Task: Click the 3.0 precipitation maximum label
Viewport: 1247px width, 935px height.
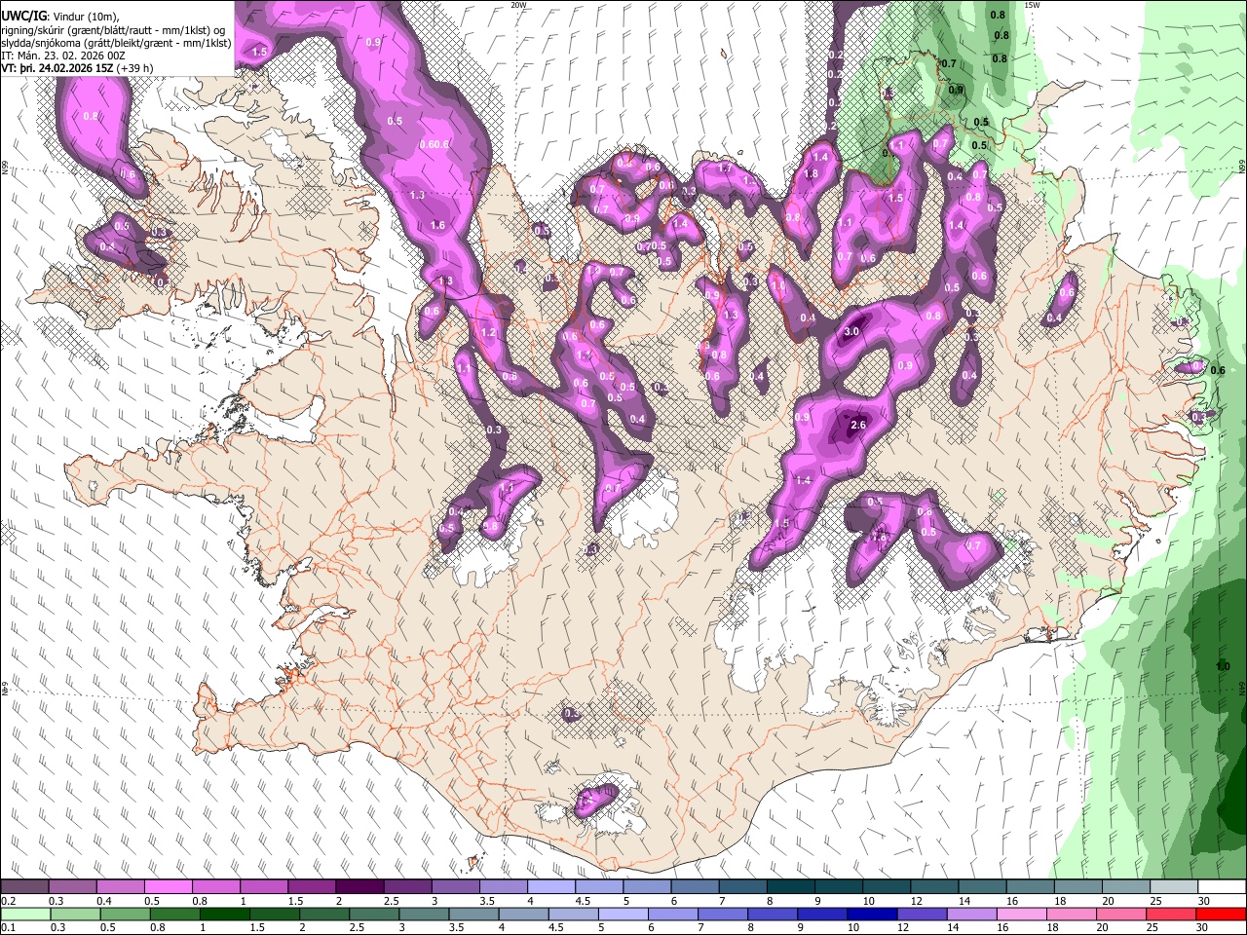Action: tap(851, 331)
